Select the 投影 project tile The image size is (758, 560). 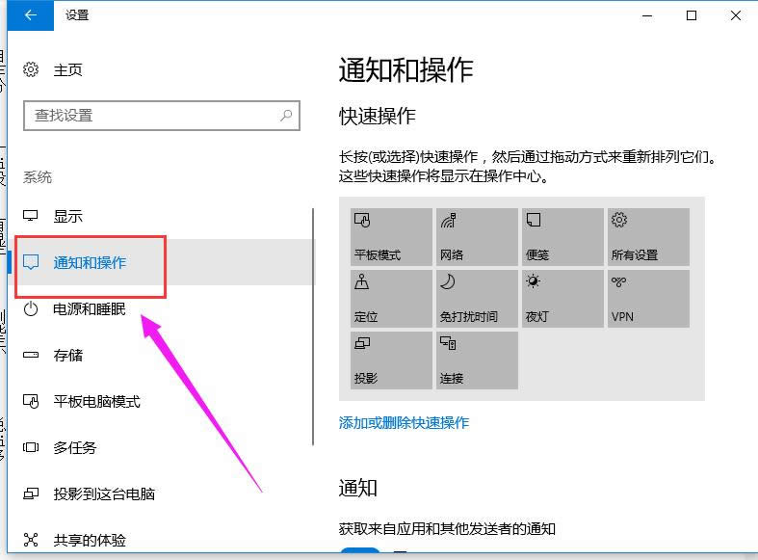(x=391, y=360)
